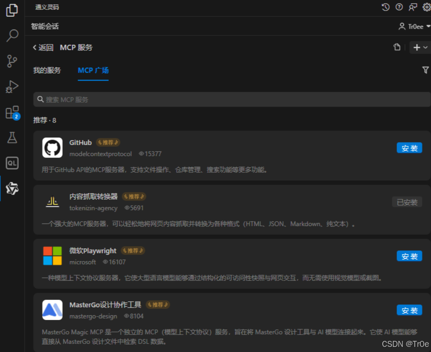The width and height of the screenshot is (431, 352).
Task: Click the 推荐 badge next to GitHub
Action: pyautogui.click(x=108, y=143)
